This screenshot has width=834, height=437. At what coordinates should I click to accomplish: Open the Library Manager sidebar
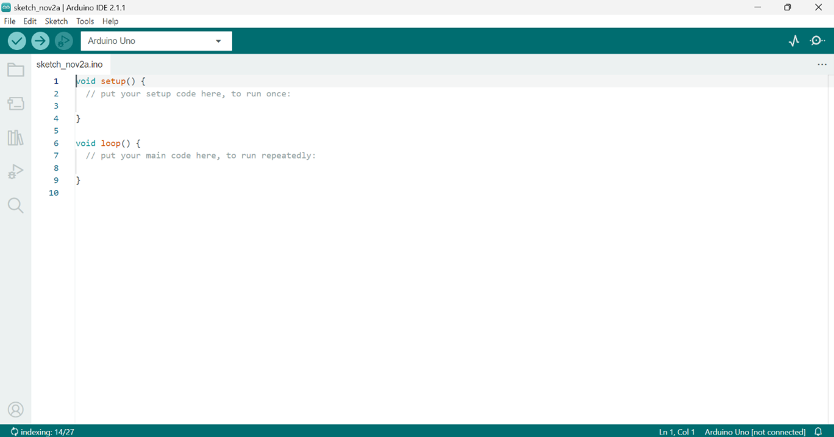pyautogui.click(x=15, y=137)
